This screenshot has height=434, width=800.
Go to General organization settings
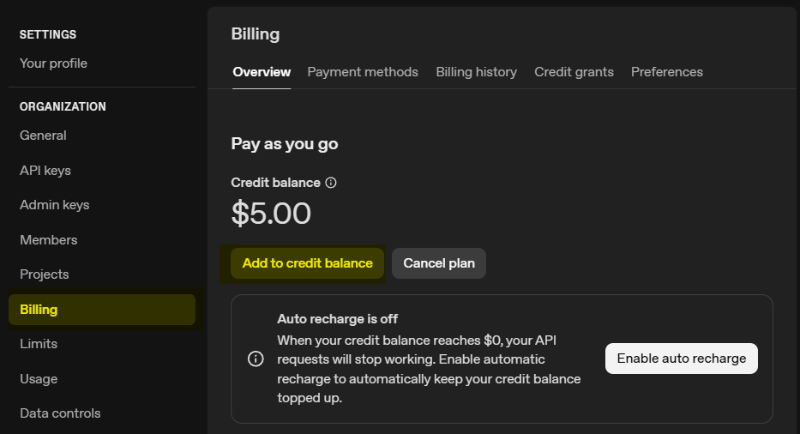[x=43, y=136]
